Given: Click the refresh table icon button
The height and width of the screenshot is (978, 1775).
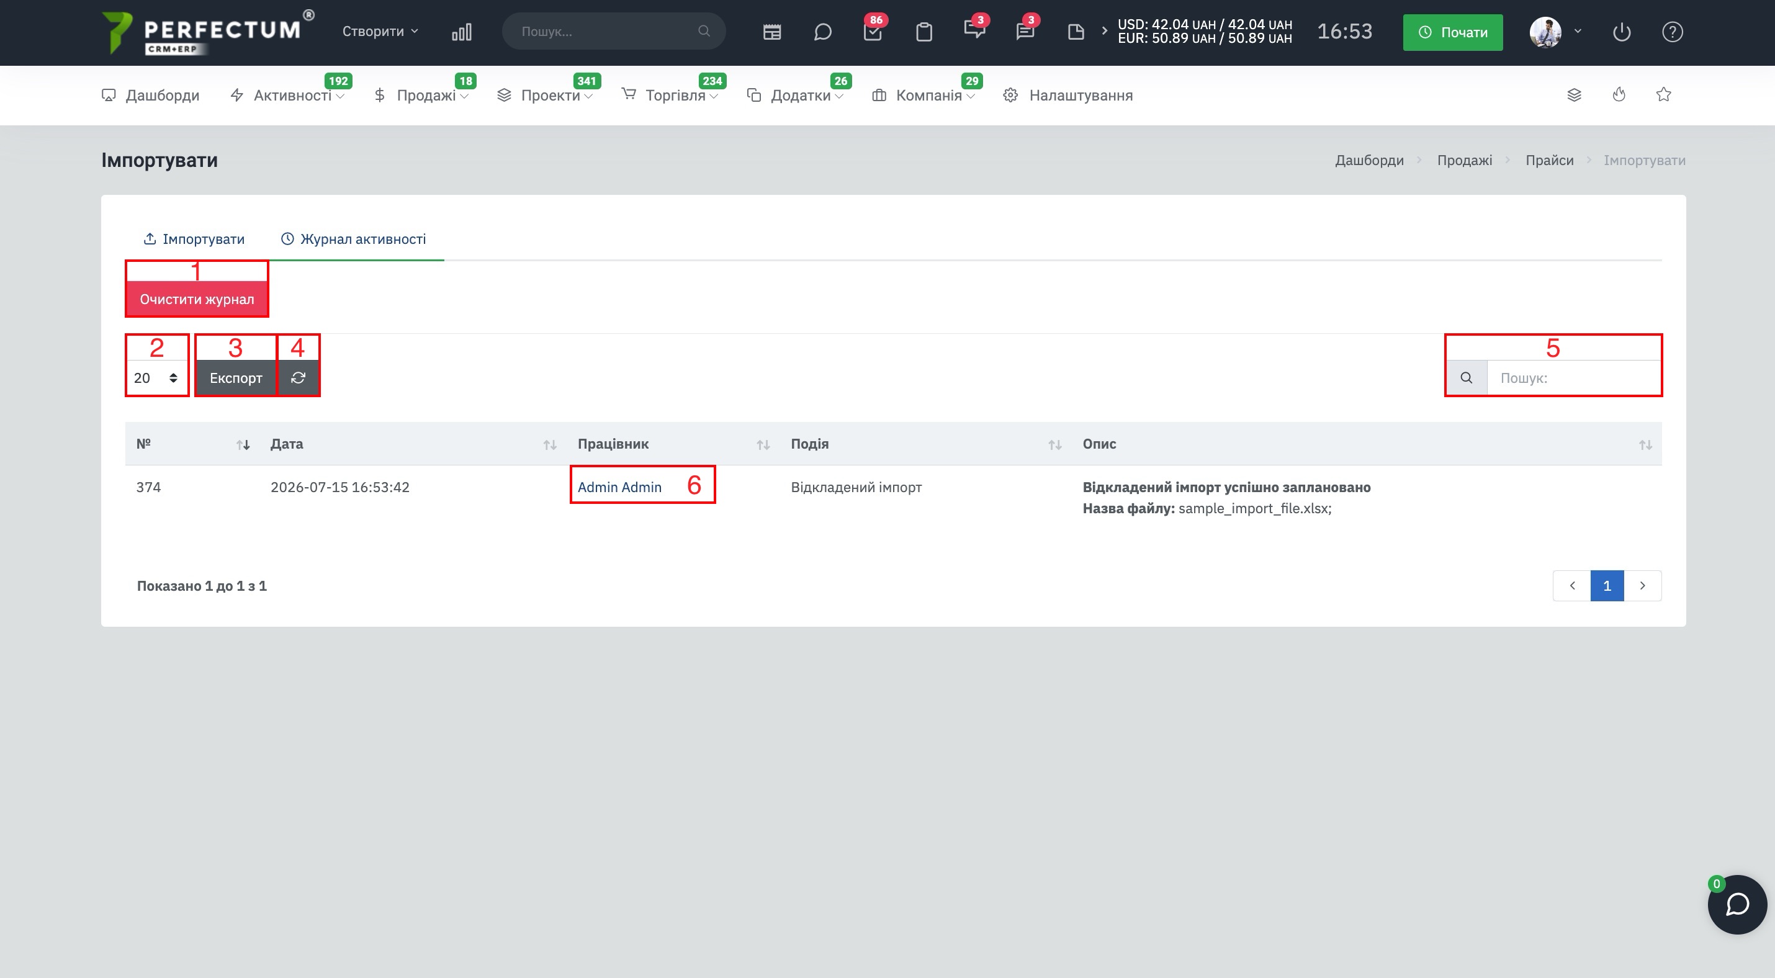Looking at the screenshot, I should [x=299, y=377].
